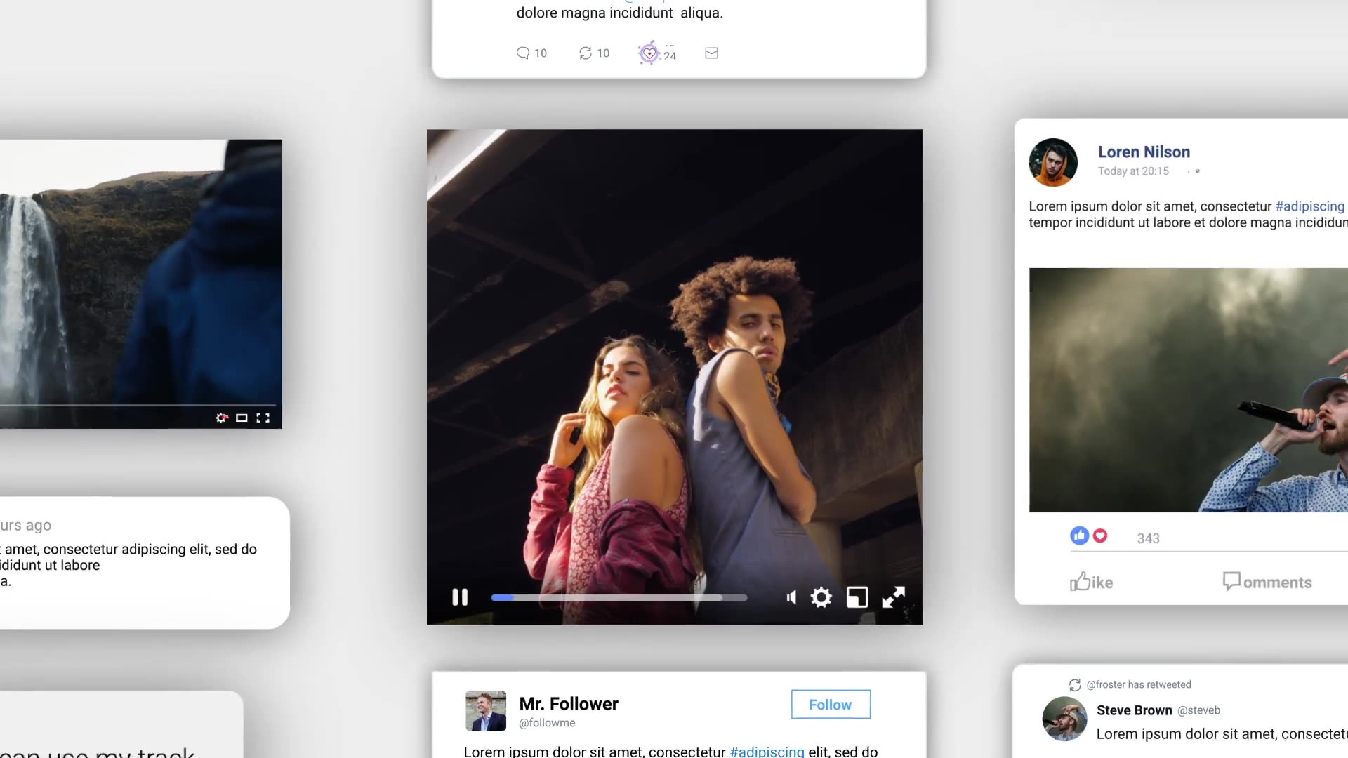This screenshot has height=758, width=1348.
Task: Click the comment icon showing 10
Action: (x=523, y=53)
